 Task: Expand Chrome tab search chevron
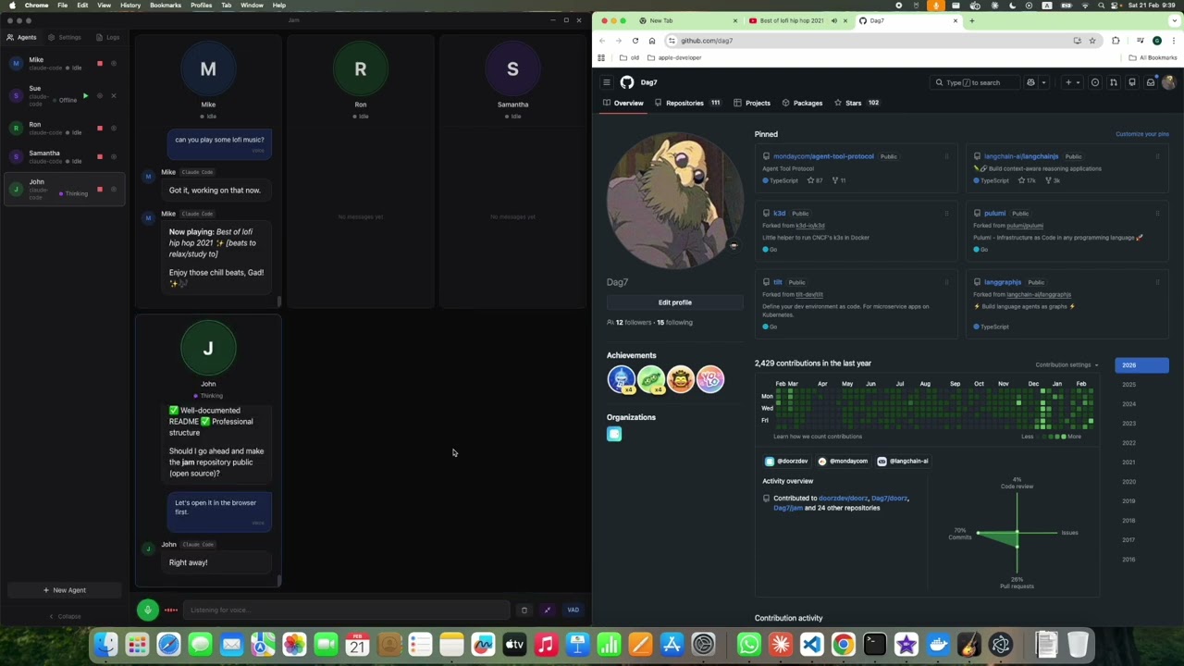click(x=1175, y=20)
